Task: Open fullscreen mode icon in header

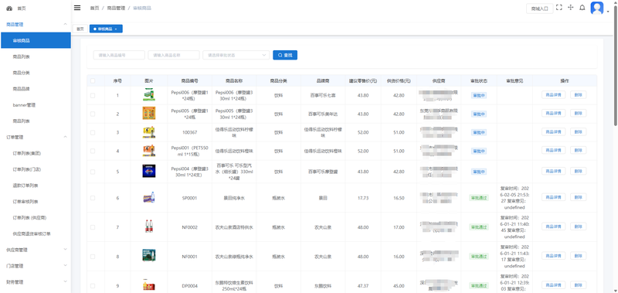Action: pyautogui.click(x=559, y=8)
